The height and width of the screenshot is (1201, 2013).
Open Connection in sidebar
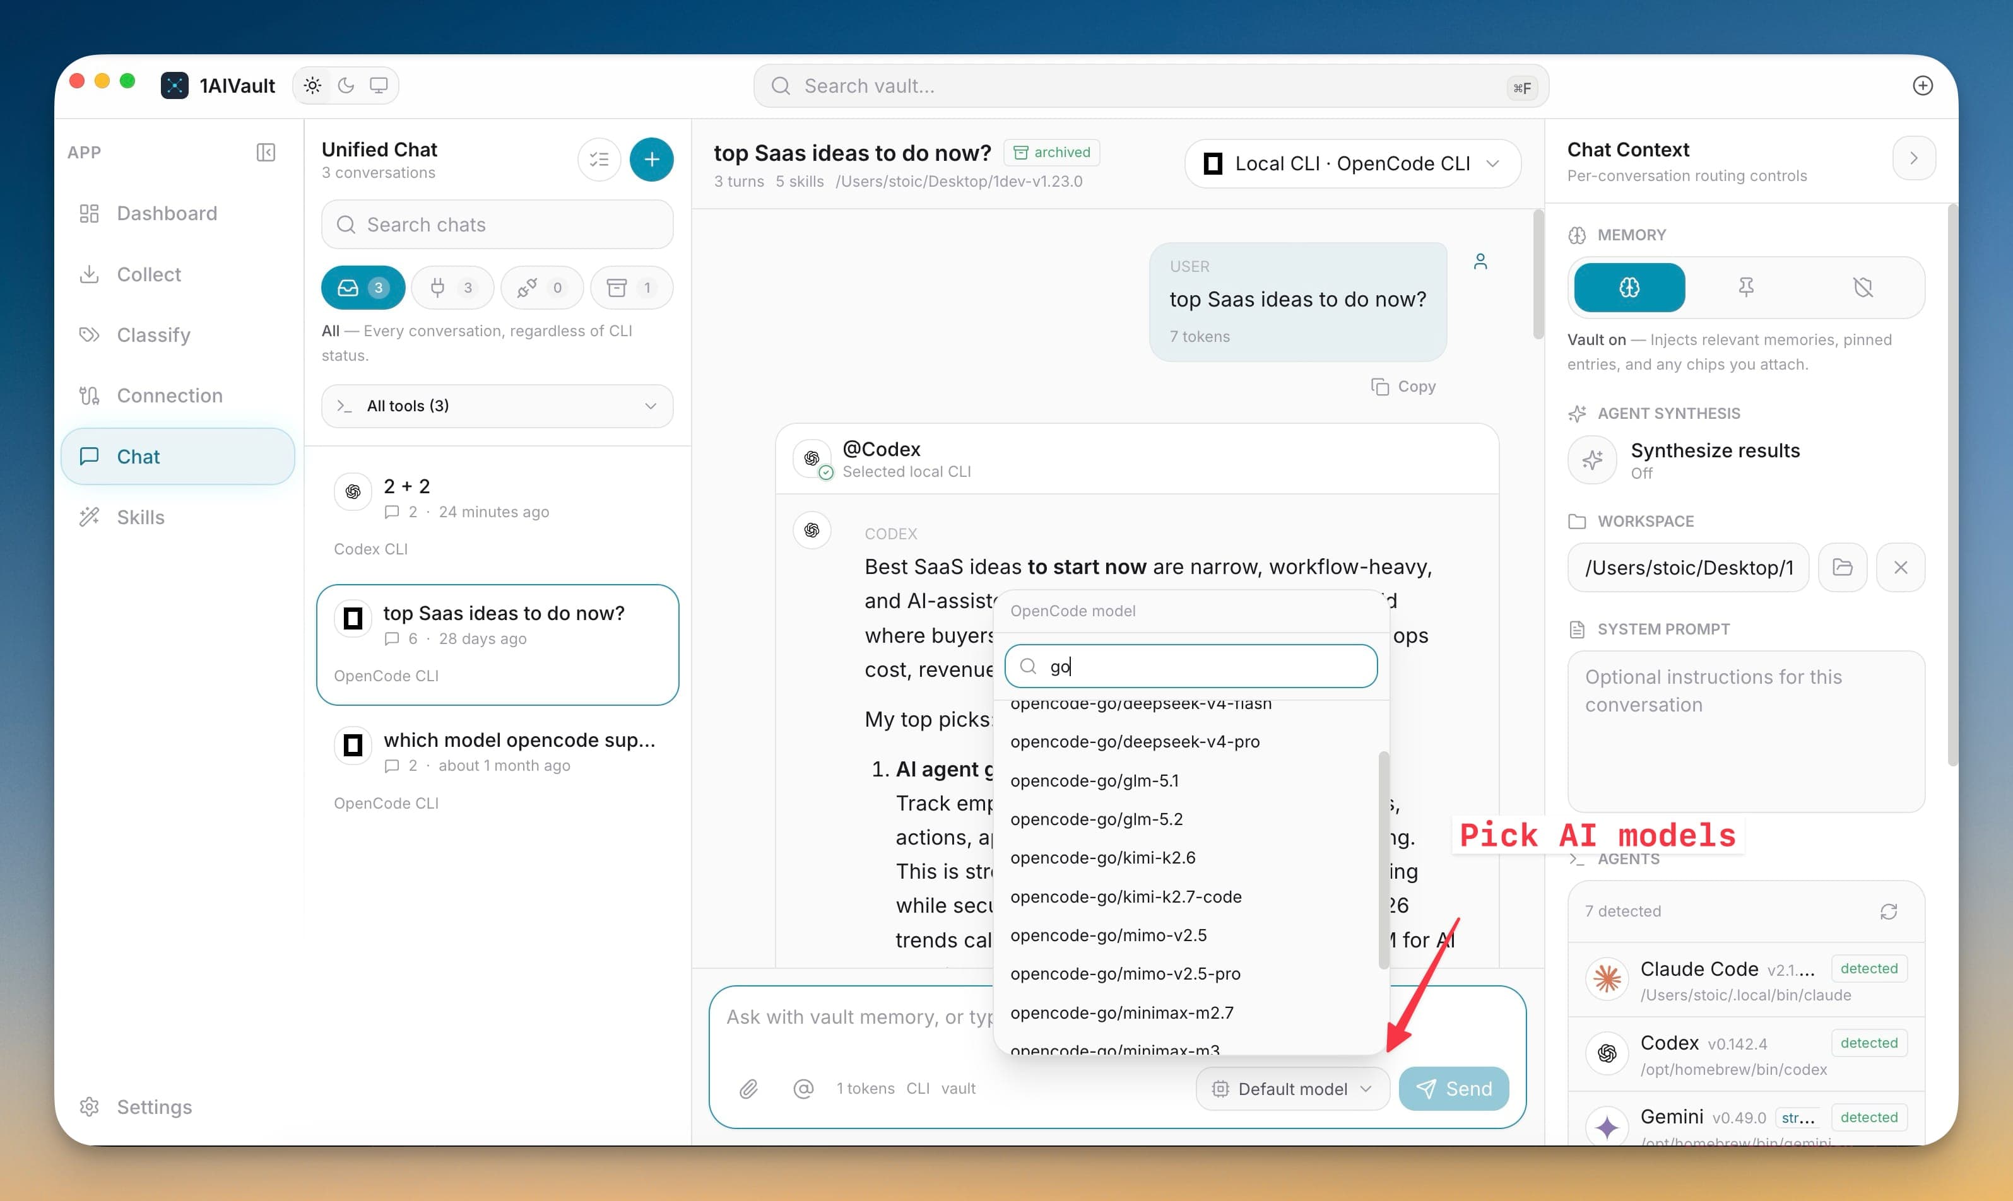(x=177, y=395)
